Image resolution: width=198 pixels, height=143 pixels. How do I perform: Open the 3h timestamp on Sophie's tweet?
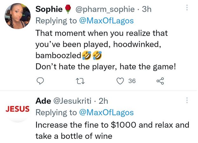(147, 10)
